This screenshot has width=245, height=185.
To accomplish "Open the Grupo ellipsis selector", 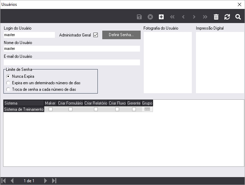I will tap(147, 109).
